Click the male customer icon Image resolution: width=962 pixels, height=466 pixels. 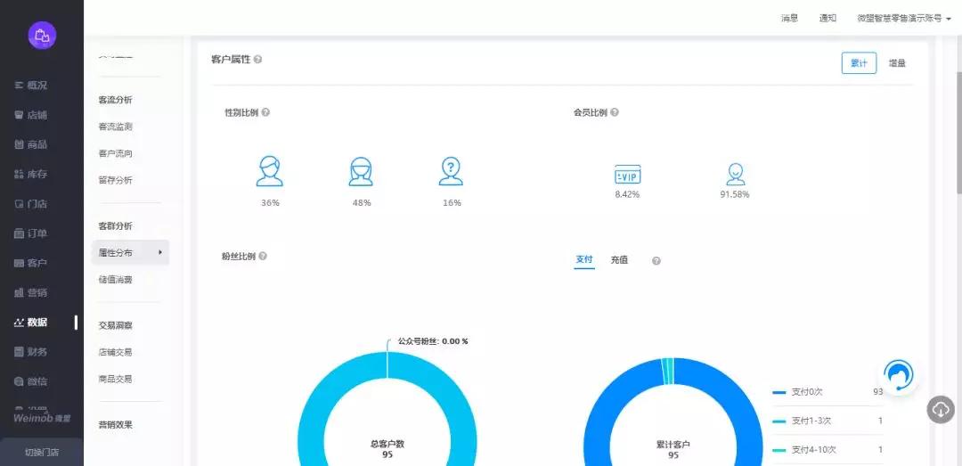(x=269, y=171)
